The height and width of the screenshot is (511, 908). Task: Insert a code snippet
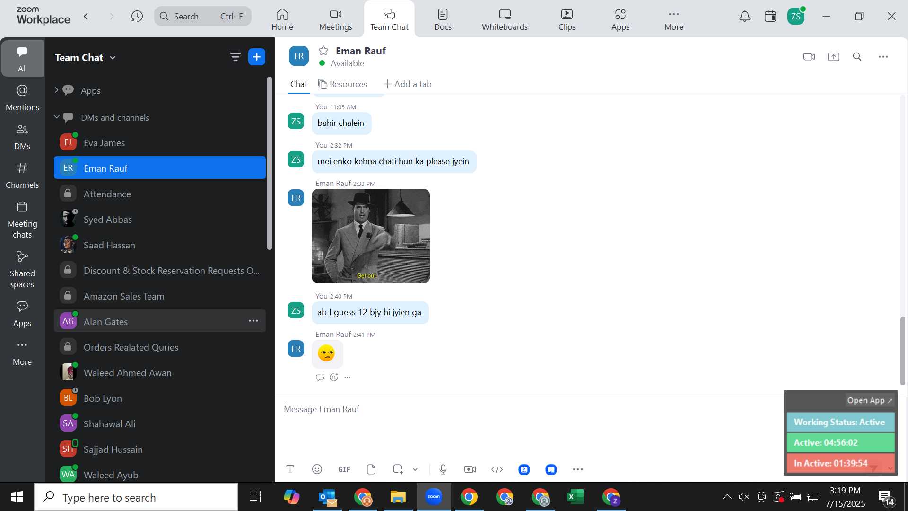click(x=497, y=469)
